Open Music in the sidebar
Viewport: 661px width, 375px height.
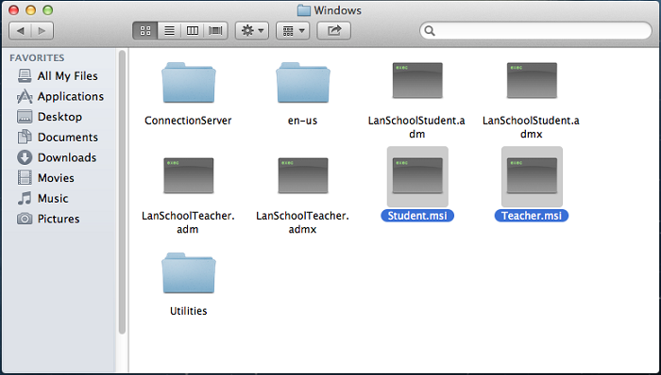click(42, 199)
